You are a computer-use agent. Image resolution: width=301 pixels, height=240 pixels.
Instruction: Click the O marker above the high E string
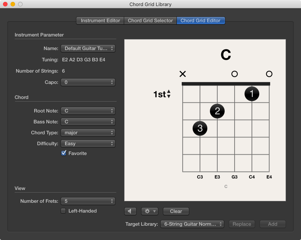pos(269,74)
